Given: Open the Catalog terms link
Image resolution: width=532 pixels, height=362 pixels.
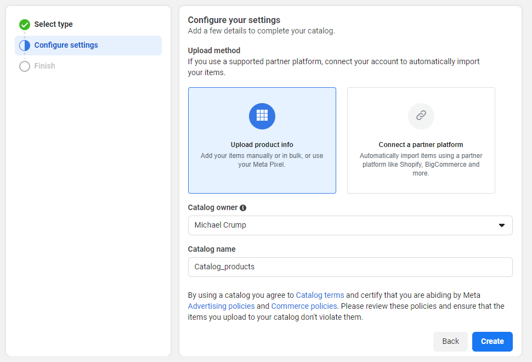Looking at the screenshot, I should 320,295.
